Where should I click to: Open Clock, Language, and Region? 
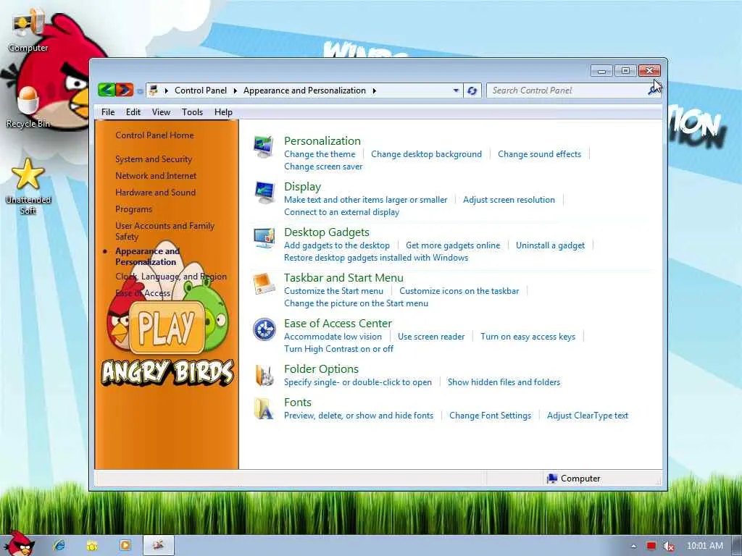(171, 277)
